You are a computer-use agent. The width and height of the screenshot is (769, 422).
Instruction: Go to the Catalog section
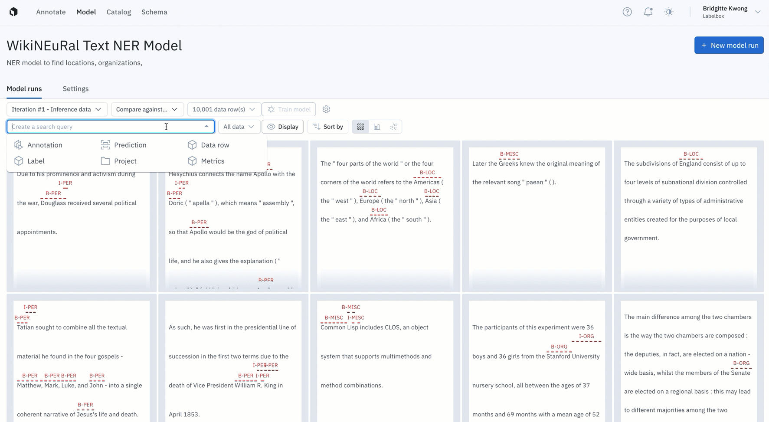(119, 12)
